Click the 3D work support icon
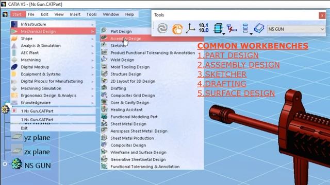Viewport: 330px width, 185px height. tap(232, 28)
